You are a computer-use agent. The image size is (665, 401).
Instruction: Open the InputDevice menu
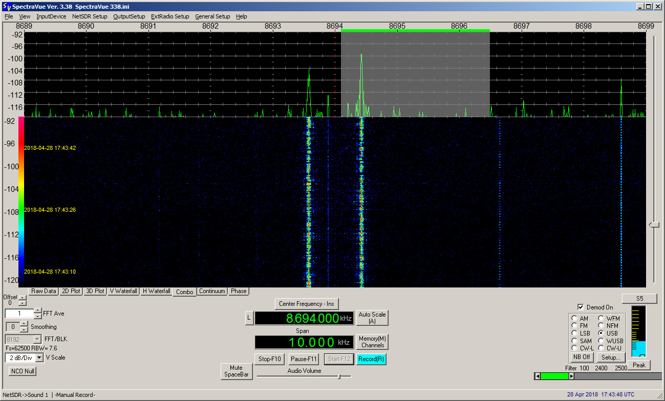(51, 16)
